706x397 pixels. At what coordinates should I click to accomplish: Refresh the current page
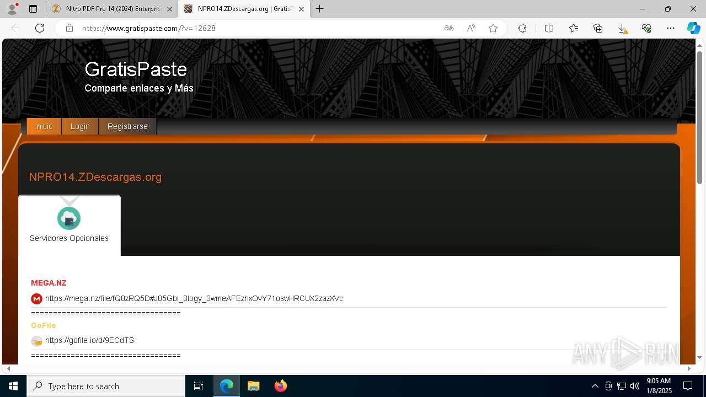pyautogui.click(x=40, y=28)
